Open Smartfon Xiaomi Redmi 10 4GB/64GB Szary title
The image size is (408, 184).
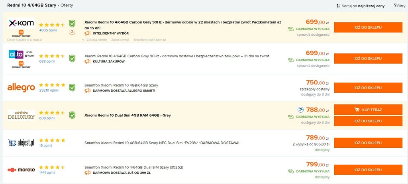click(x=121, y=85)
